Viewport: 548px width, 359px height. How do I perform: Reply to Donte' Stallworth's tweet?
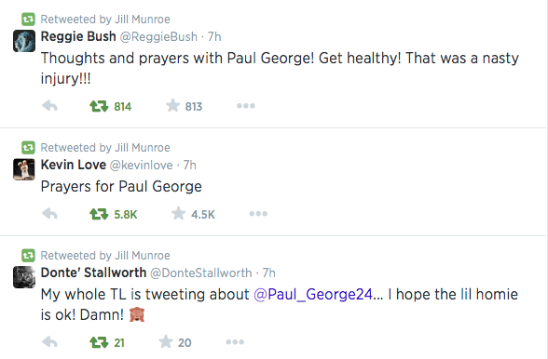pos(49,342)
